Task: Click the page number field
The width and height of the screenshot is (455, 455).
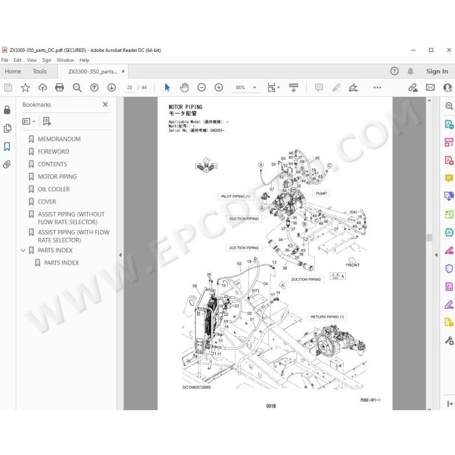Action: click(x=129, y=87)
